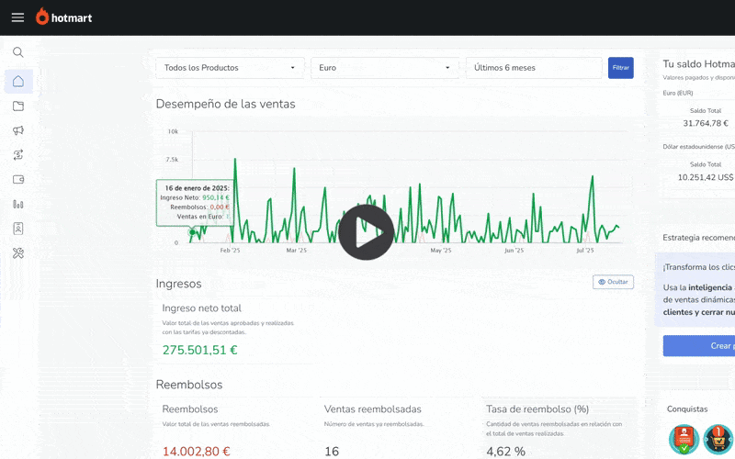
Task: Open the hamburger menu
Action: tap(17, 17)
